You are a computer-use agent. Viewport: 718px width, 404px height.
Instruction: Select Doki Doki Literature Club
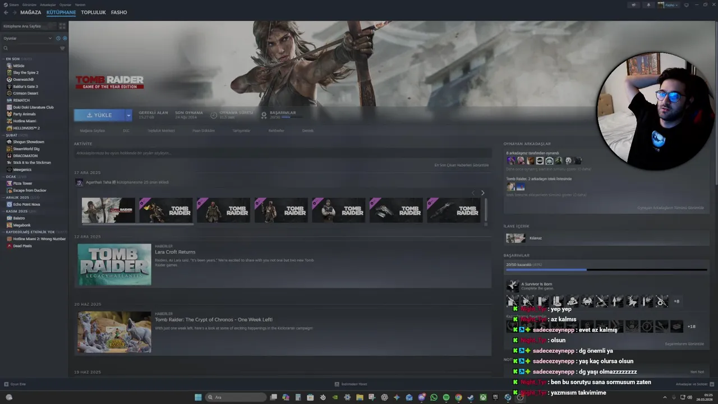[33, 107]
